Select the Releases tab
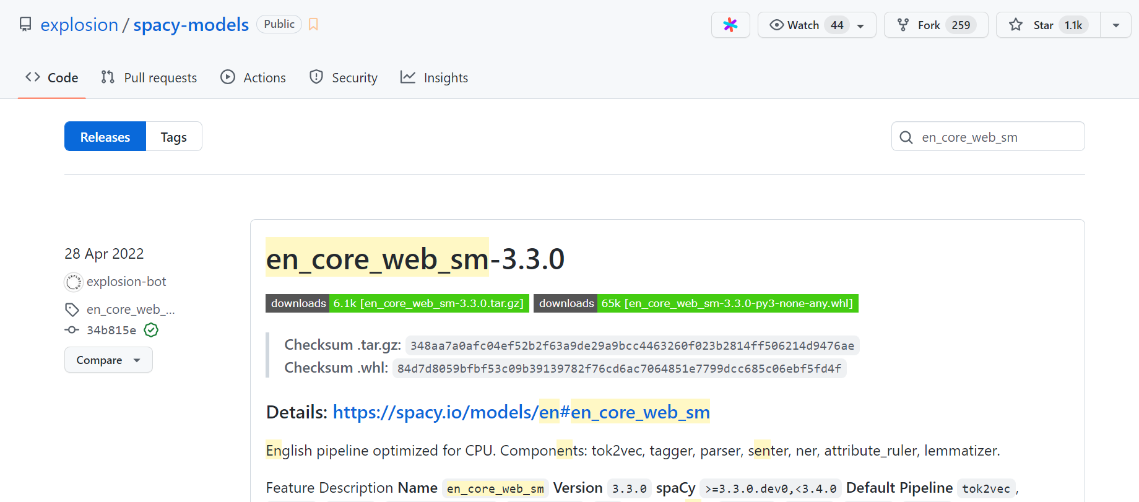This screenshot has height=502, width=1139. pos(105,137)
